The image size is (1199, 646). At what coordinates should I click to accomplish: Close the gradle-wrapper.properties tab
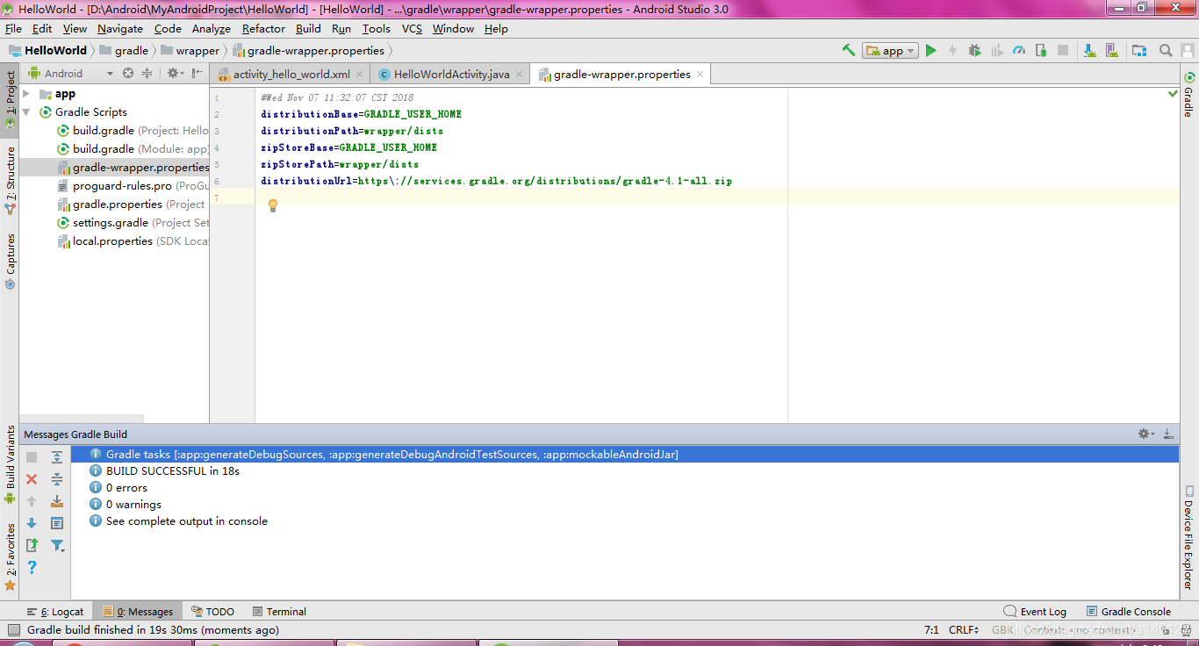(700, 75)
